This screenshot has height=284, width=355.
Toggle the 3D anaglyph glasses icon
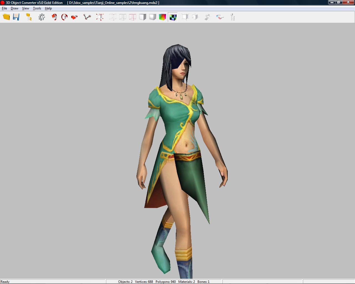tap(220, 17)
